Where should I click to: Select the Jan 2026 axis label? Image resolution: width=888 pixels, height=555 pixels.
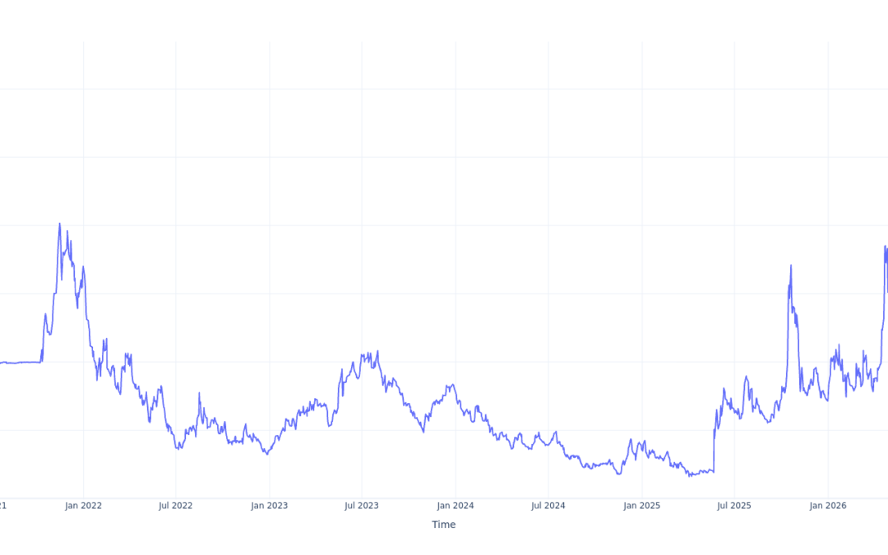pos(827,506)
